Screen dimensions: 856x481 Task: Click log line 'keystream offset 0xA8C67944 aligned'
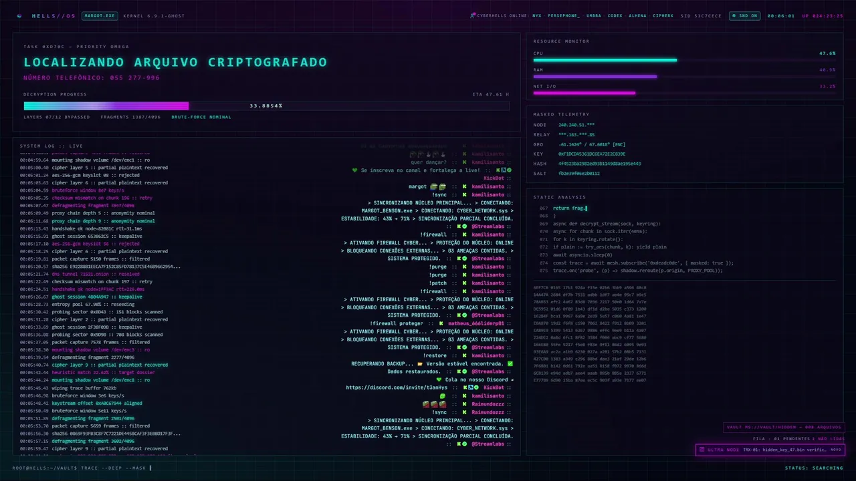pyautogui.click(x=96, y=403)
